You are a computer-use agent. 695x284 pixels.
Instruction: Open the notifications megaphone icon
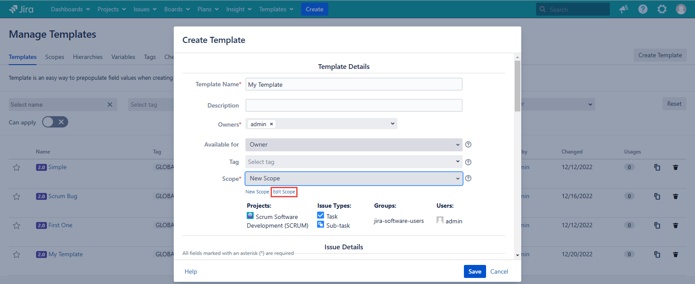point(624,9)
